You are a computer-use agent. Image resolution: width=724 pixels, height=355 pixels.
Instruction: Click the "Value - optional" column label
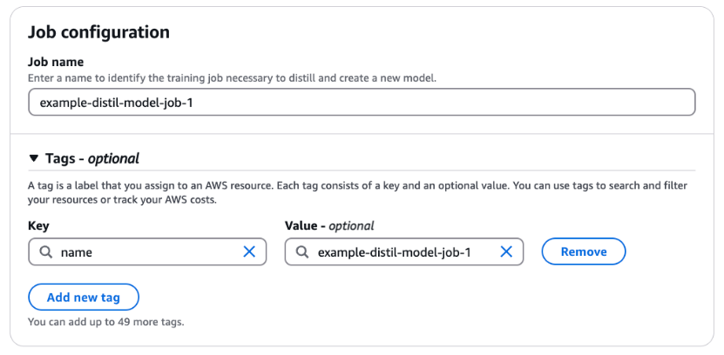pos(329,225)
